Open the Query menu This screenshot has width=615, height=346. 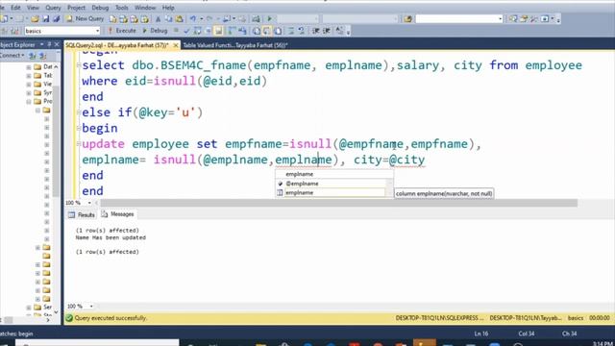(53, 8)
